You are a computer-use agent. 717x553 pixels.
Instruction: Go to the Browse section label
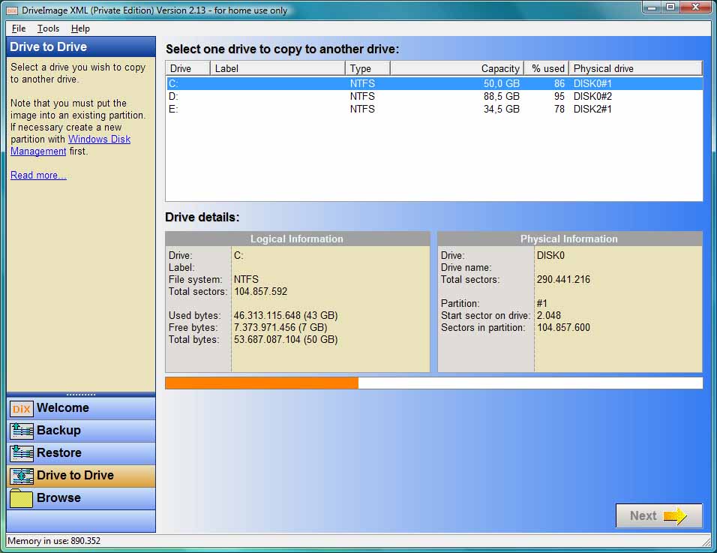pos(58,497)
